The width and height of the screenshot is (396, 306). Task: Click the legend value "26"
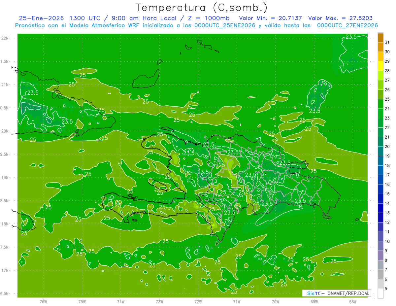click(387, 90)
